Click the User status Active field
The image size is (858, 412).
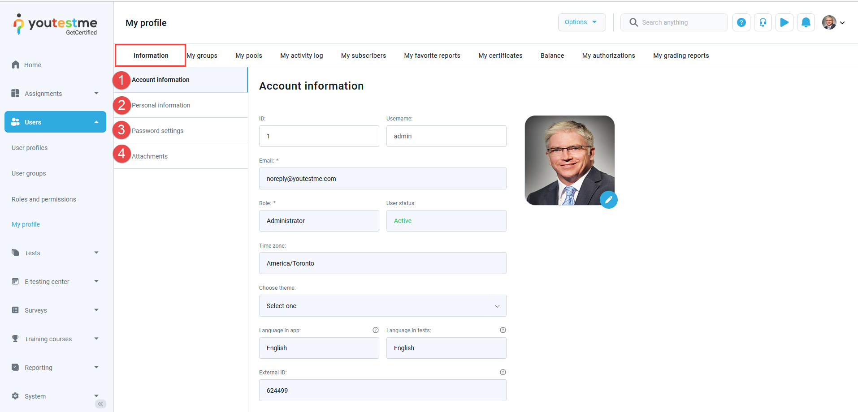[446, 221]
